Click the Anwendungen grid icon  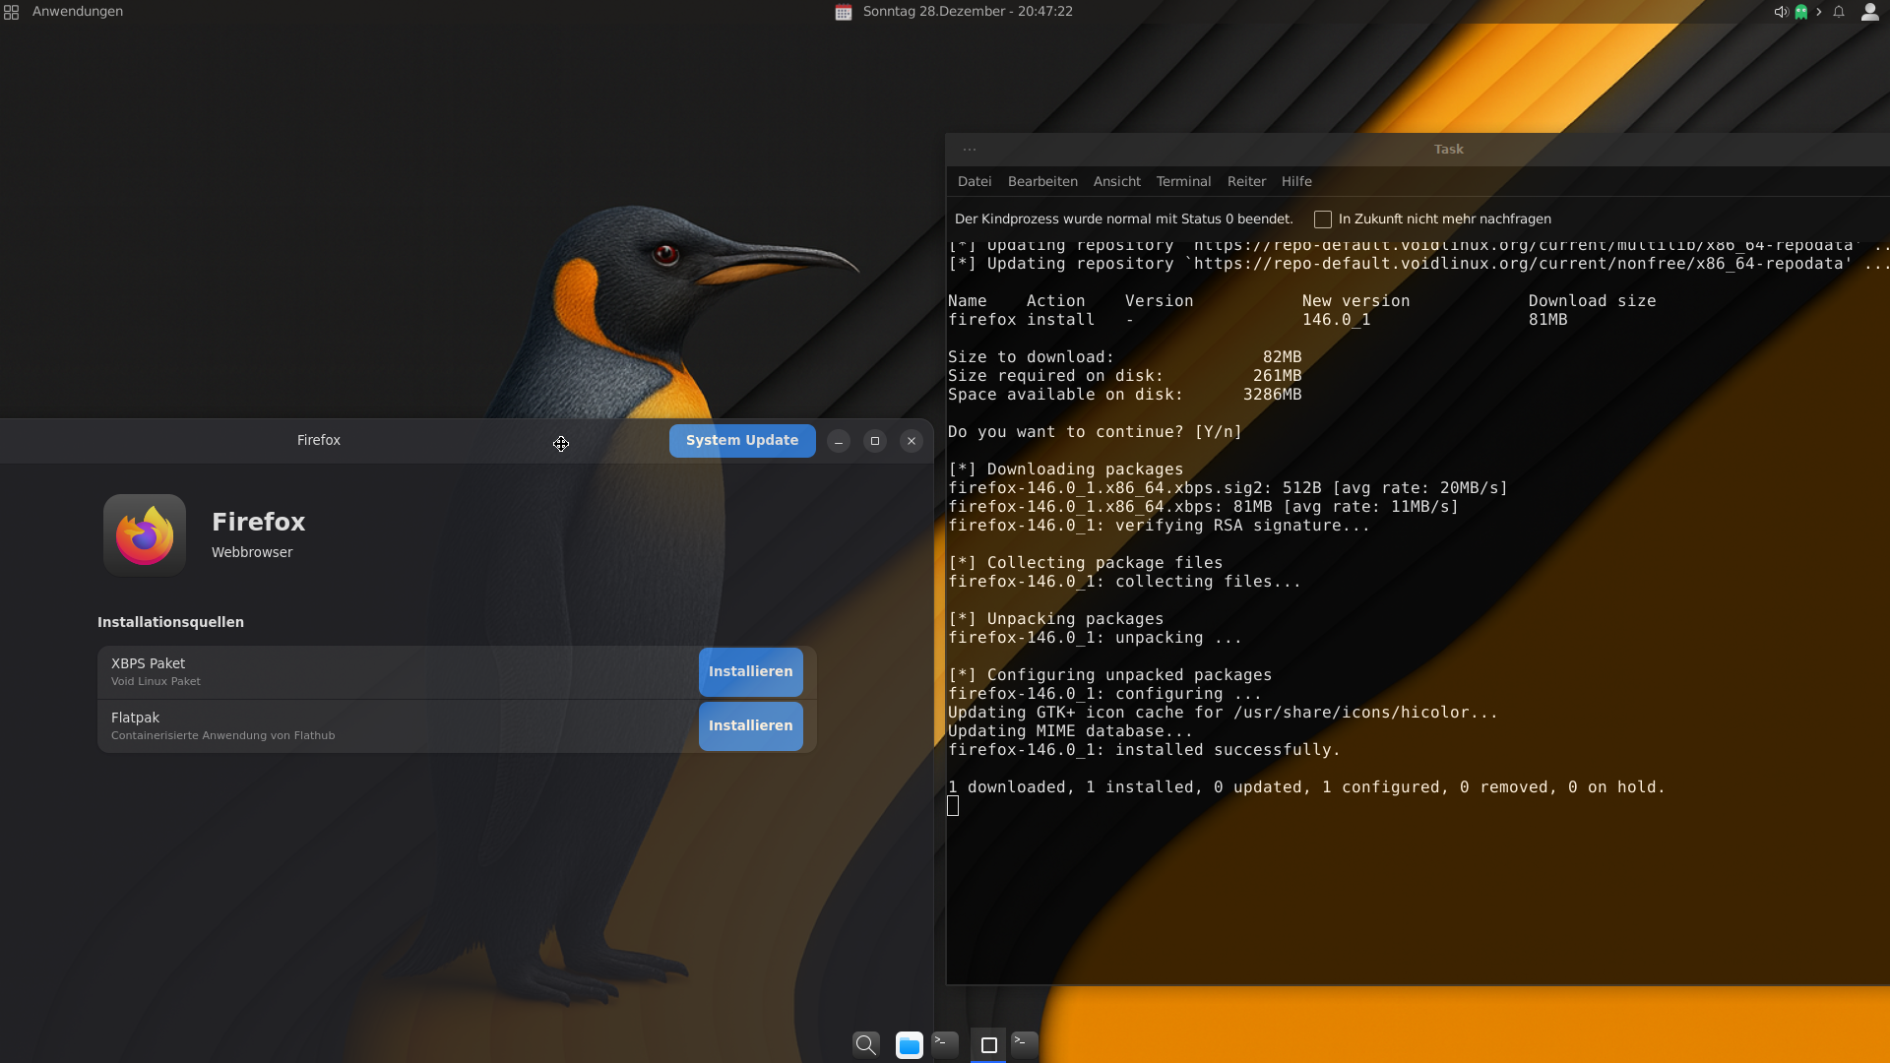pyautogui.click(x=12, y=12)
